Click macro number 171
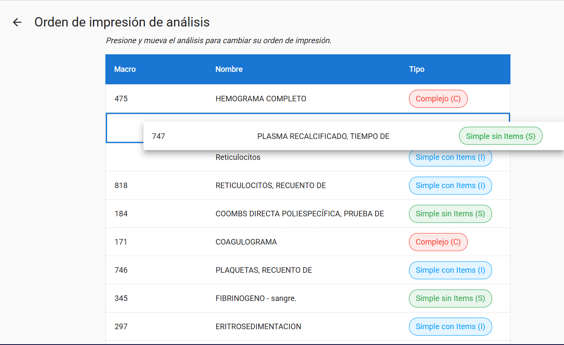 (x=121, y=242)
